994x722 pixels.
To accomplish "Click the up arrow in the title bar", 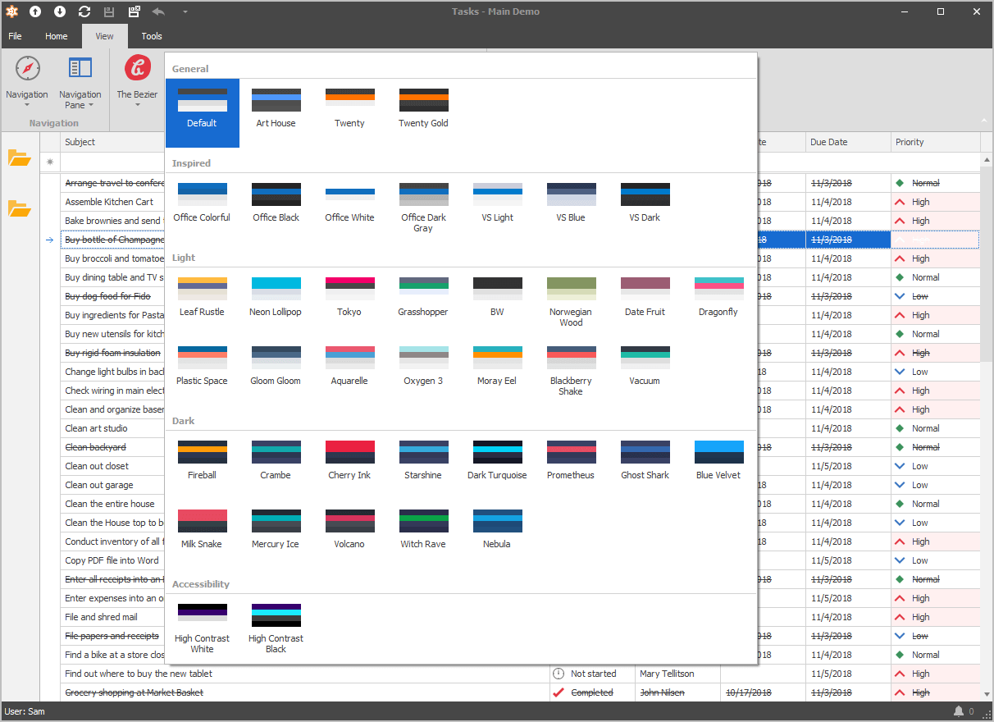I will coord(35,11).
